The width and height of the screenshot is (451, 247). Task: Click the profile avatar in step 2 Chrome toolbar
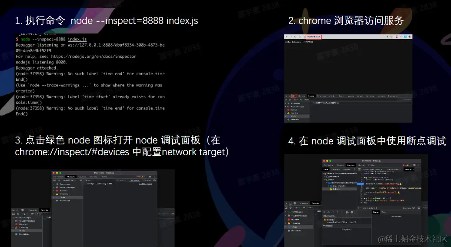[x=410, y=37]
